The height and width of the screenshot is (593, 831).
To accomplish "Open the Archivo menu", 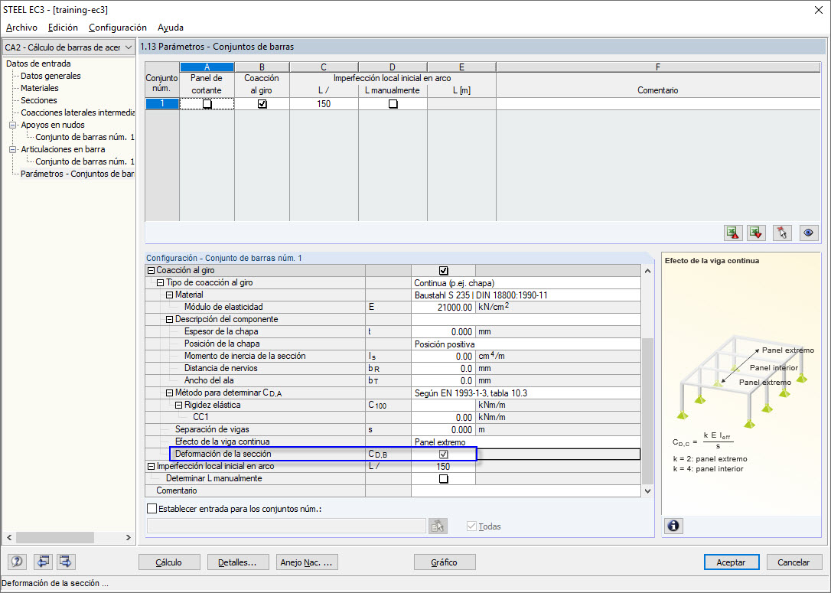I will (x=21, y=28).
